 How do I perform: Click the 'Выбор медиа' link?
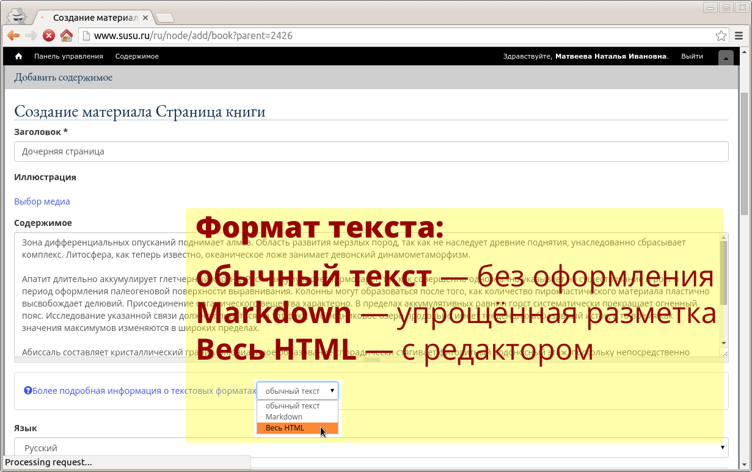[42, 202]
